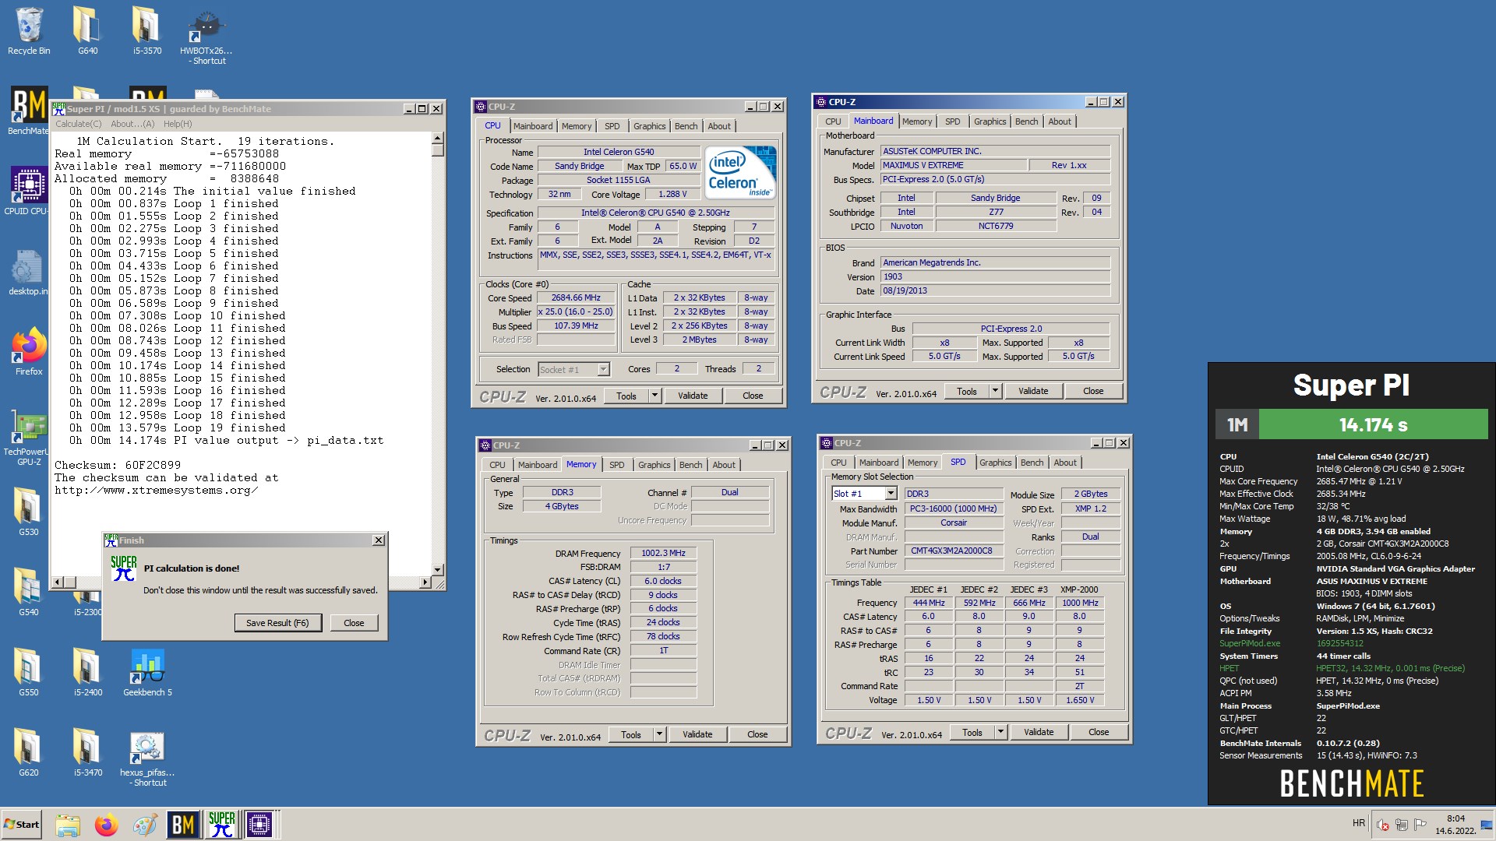The height and width of the screenshot is (841, 1496).
Task: Click the green 14.174 s result bar
Action: click(1373, 425)
